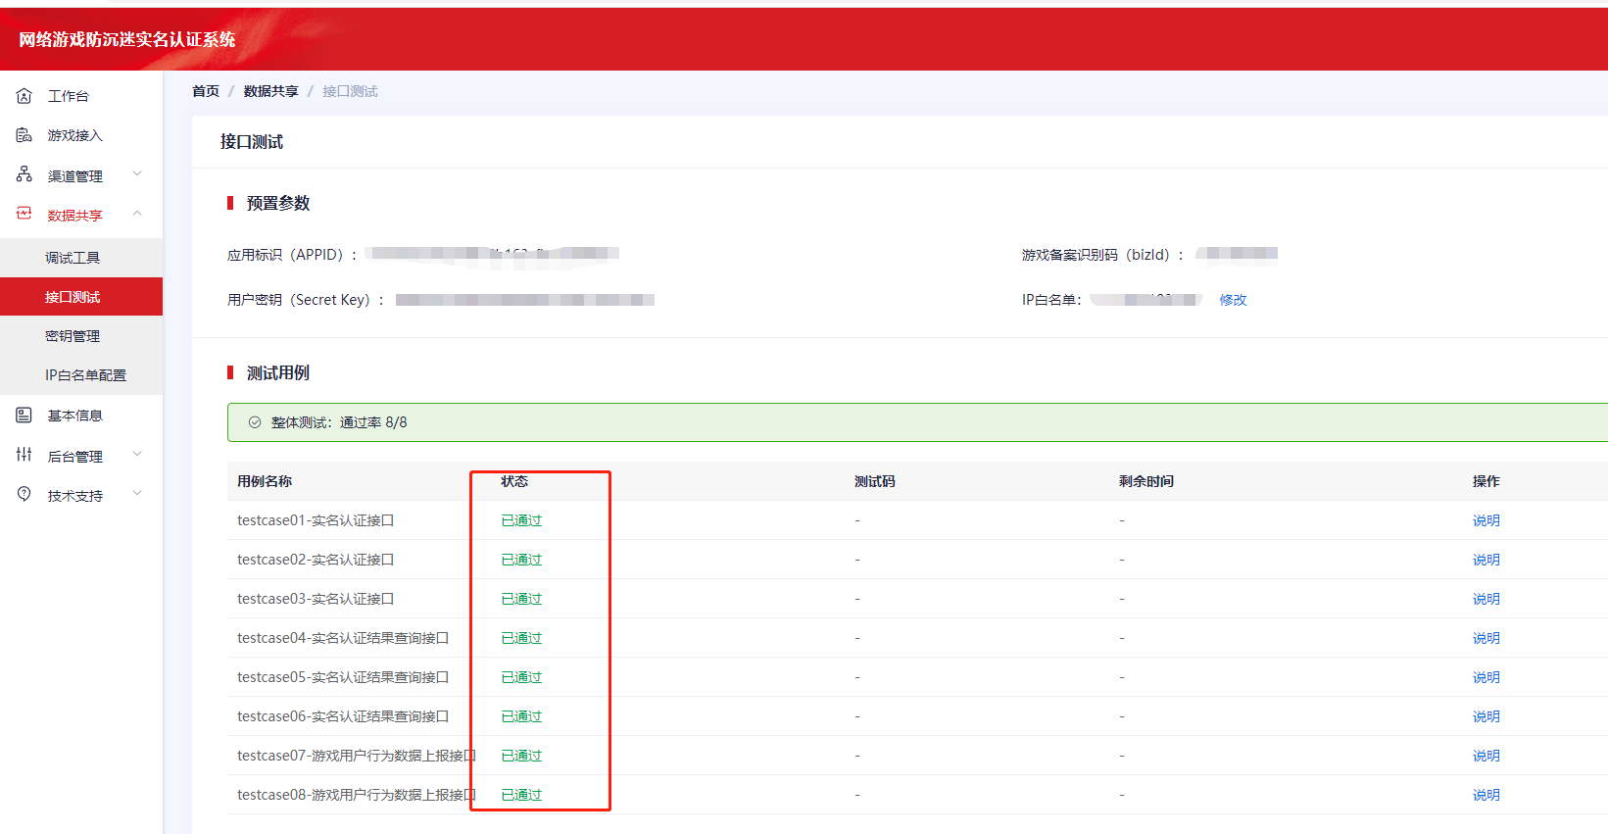Click testcase05-实名认证结果查询接口 row name
This screenshot has height=834, width=1608.
coord(343,677)
